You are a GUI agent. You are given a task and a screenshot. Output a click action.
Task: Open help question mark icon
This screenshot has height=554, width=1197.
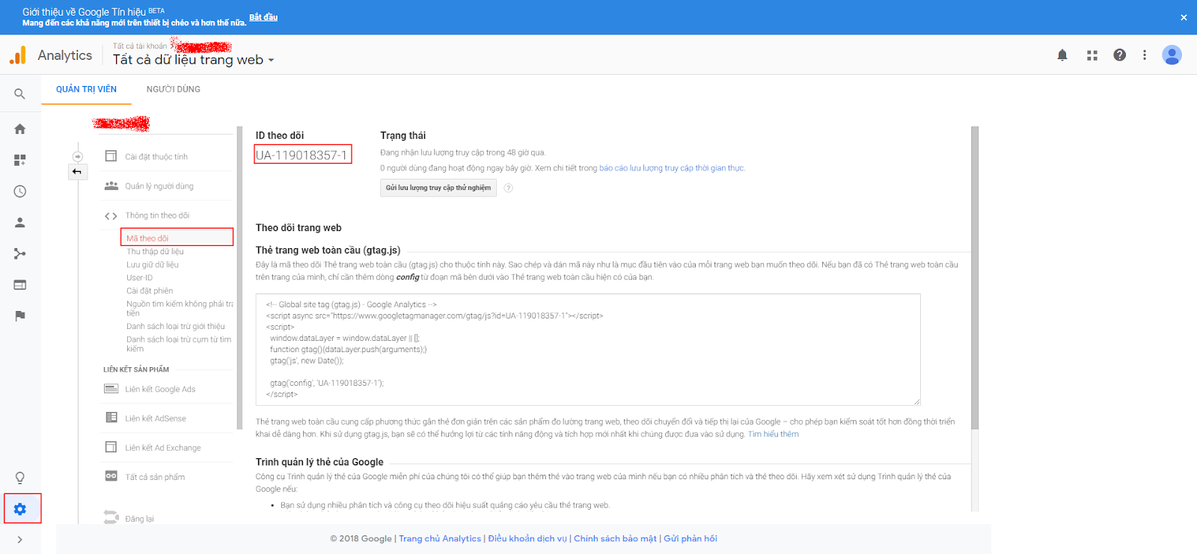[1120, 55]
